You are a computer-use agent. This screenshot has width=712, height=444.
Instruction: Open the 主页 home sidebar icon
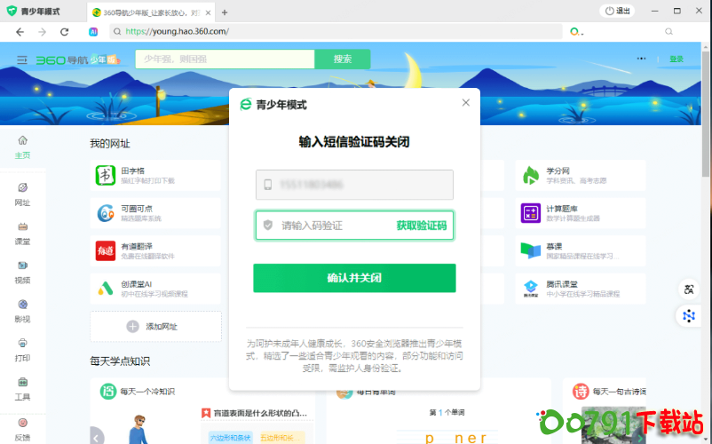coord(22,147)
